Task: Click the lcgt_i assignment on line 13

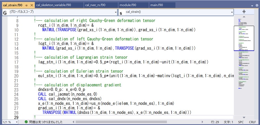Action: coord(66,44)
